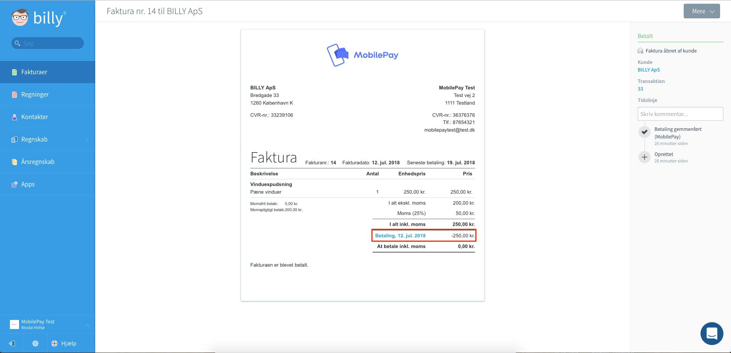
Task: Click the email mobilepaytest@test.dk
Action: 449,130
